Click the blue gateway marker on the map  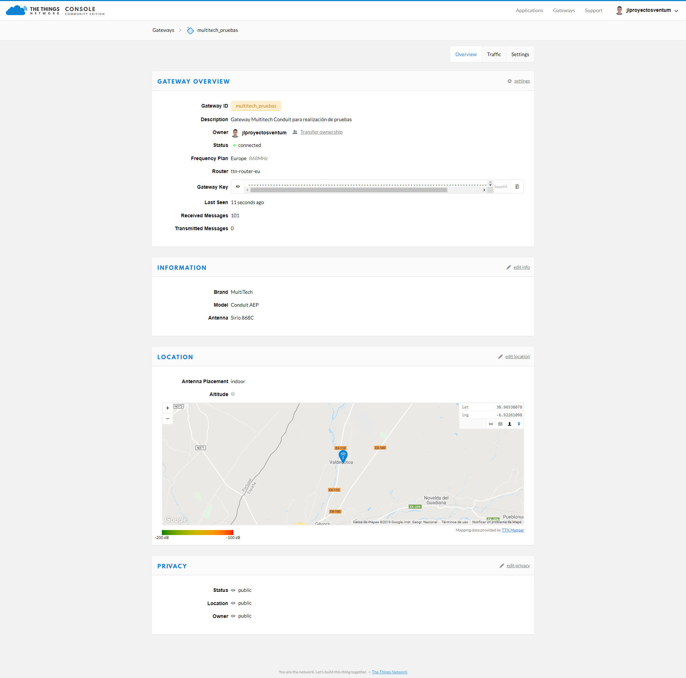click(343, 456)
